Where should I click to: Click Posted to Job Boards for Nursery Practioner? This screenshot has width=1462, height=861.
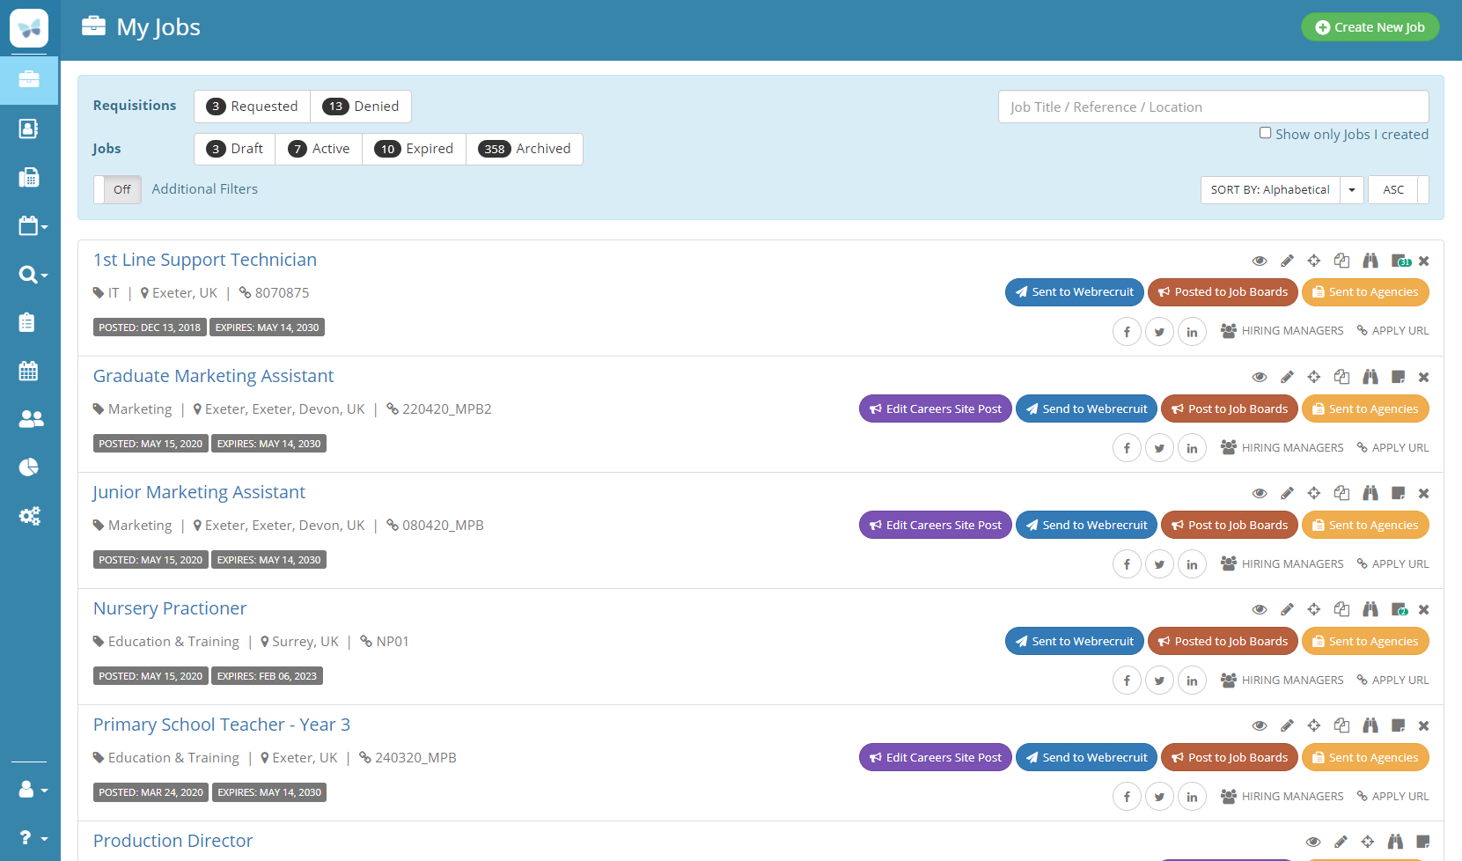[x=1223, y=641]
